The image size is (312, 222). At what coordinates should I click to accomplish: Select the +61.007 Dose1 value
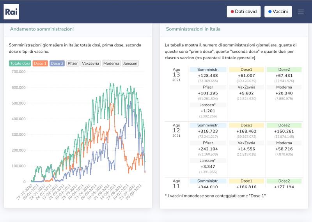click(x=246, y=75)
